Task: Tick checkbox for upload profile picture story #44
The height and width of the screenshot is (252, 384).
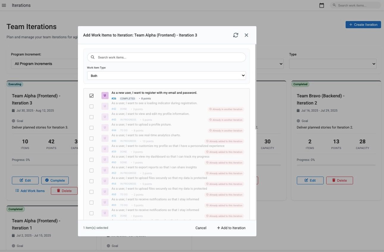Action: pyautogui.click(x=91, y=128)
